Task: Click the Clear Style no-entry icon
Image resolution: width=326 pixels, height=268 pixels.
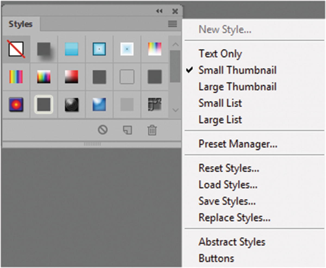Action: coord(103,130)
